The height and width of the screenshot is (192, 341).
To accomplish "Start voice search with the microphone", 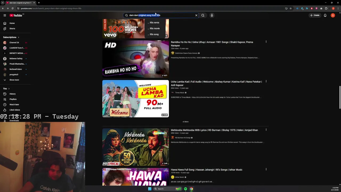I will click(212, 15).
